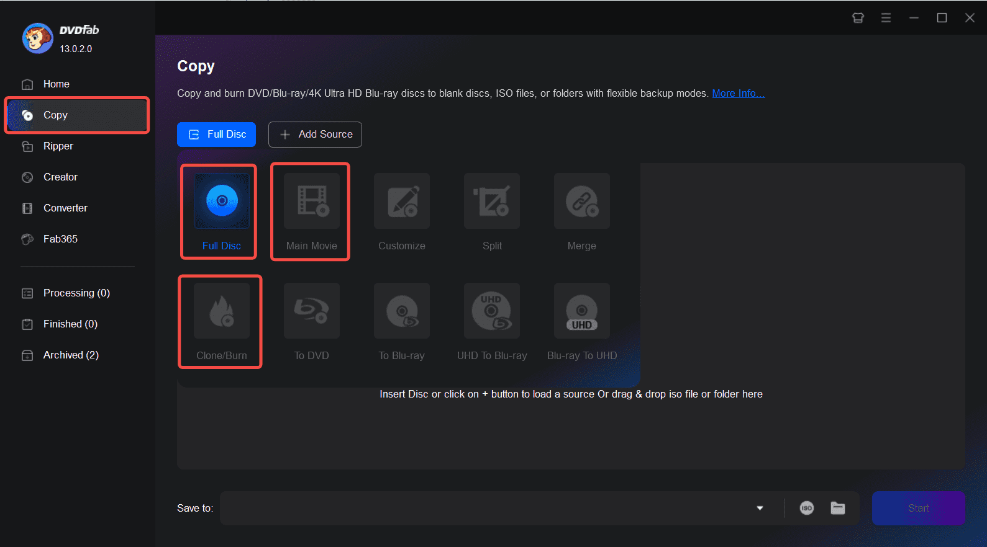Choose the To DVD mode
The height and width of the screenshot is (547, 987).
312,311
